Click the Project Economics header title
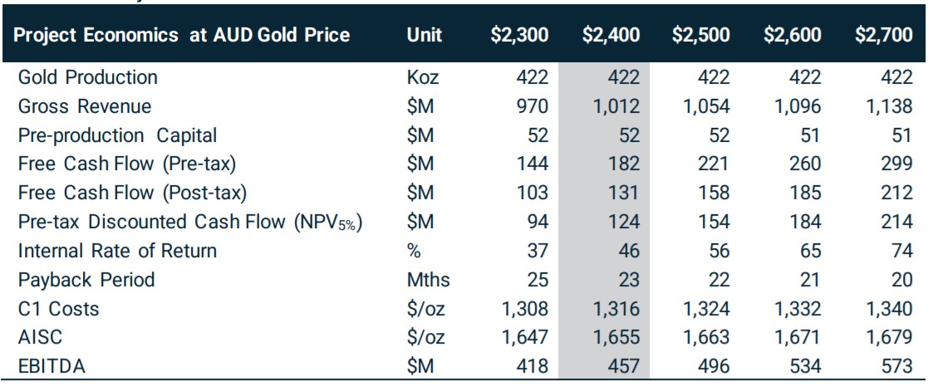Viewport: 928px width, 386px height. (182, 36)
